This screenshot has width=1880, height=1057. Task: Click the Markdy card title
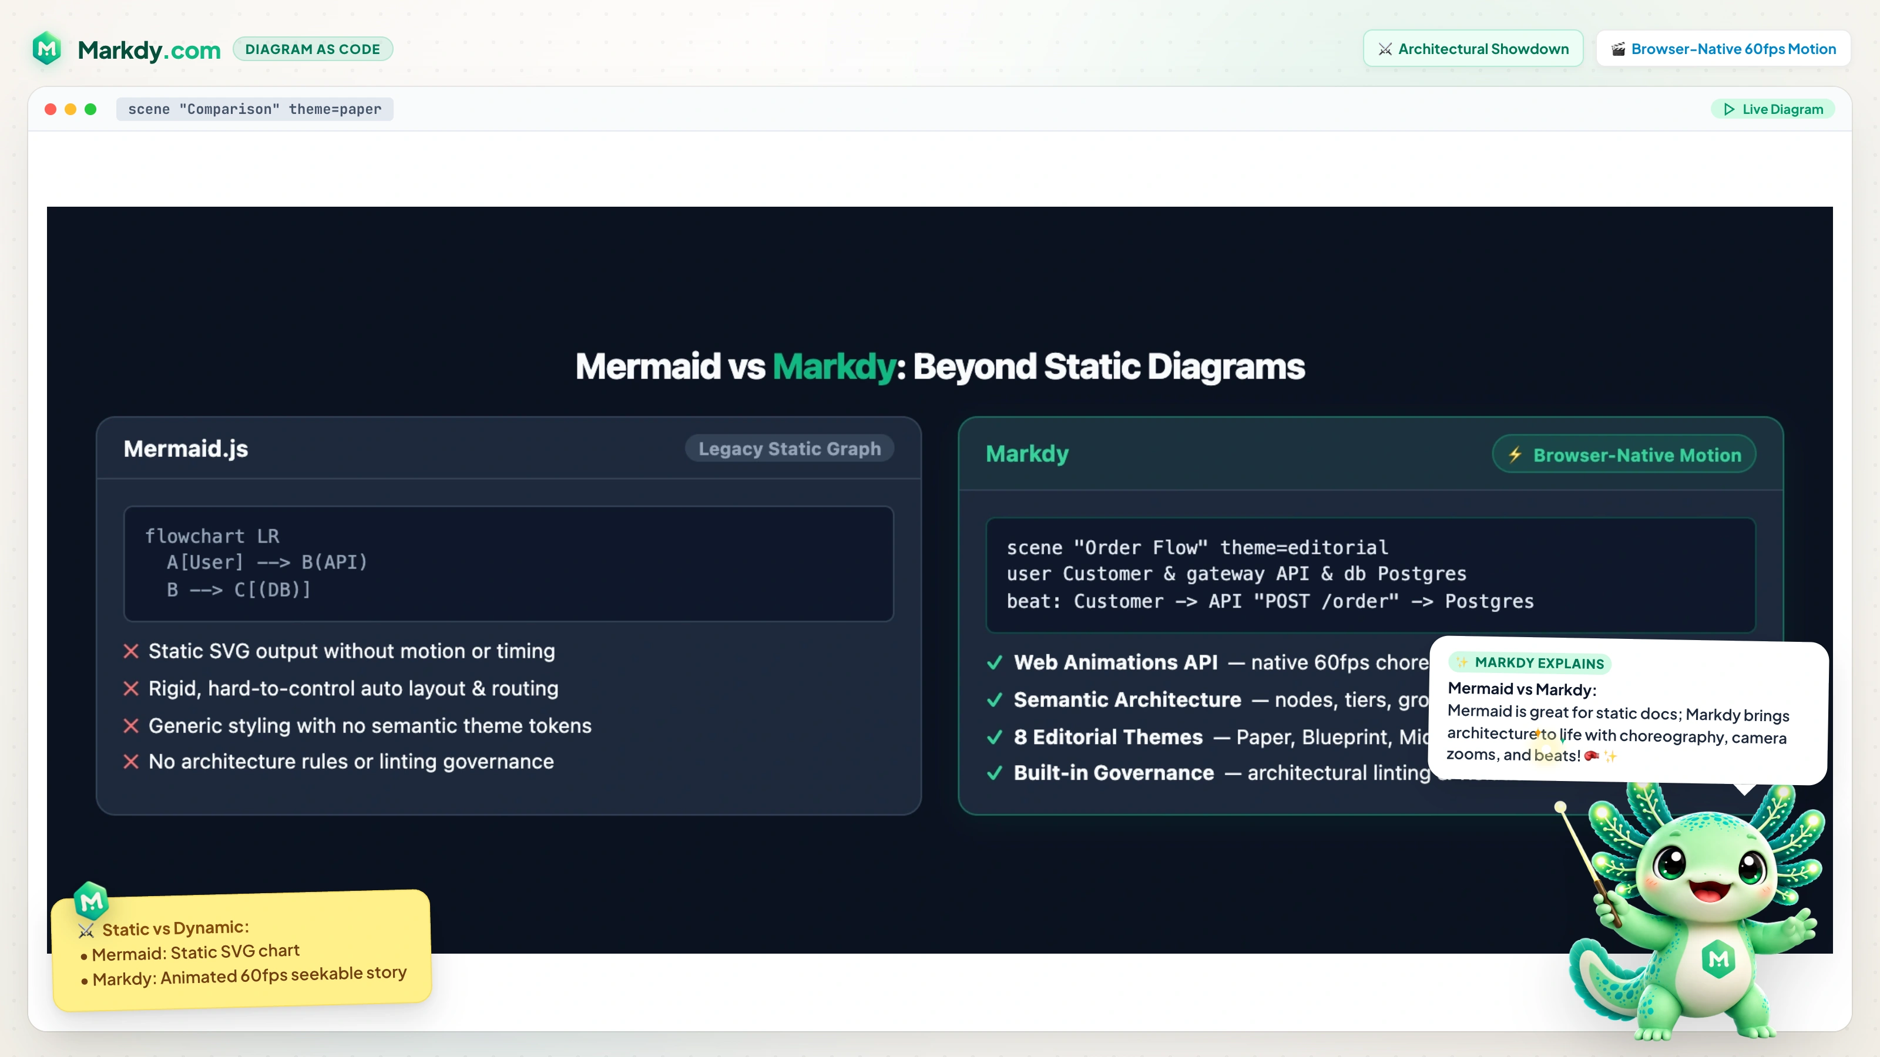click(x=1027, y=454)
